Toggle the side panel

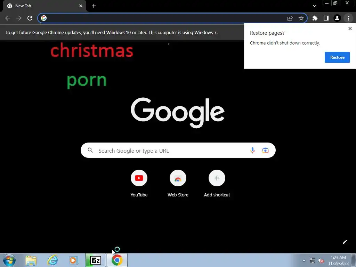(326, 18)
